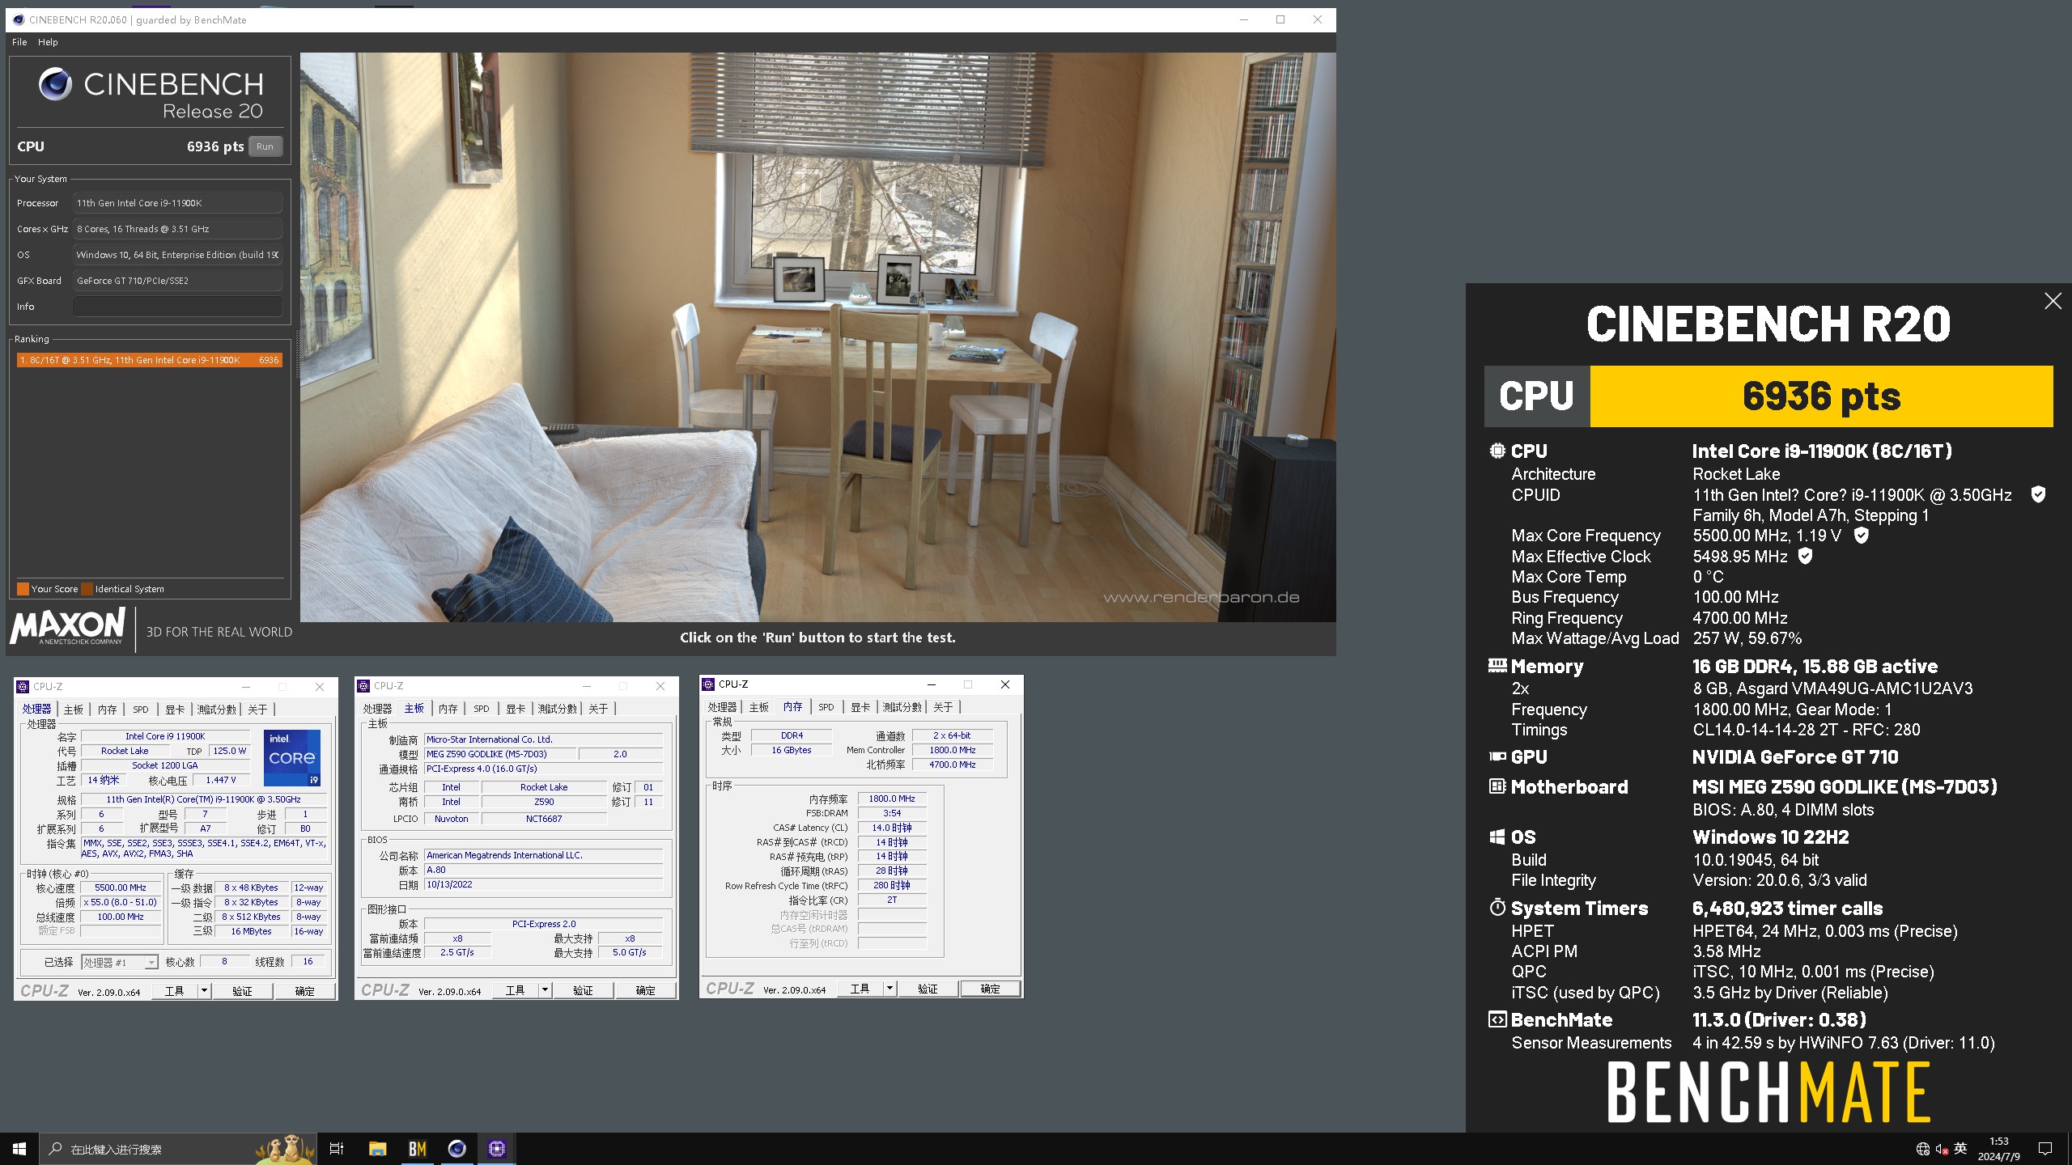Switch to 内存 tab in first CPU-Z window

point(108,710)
